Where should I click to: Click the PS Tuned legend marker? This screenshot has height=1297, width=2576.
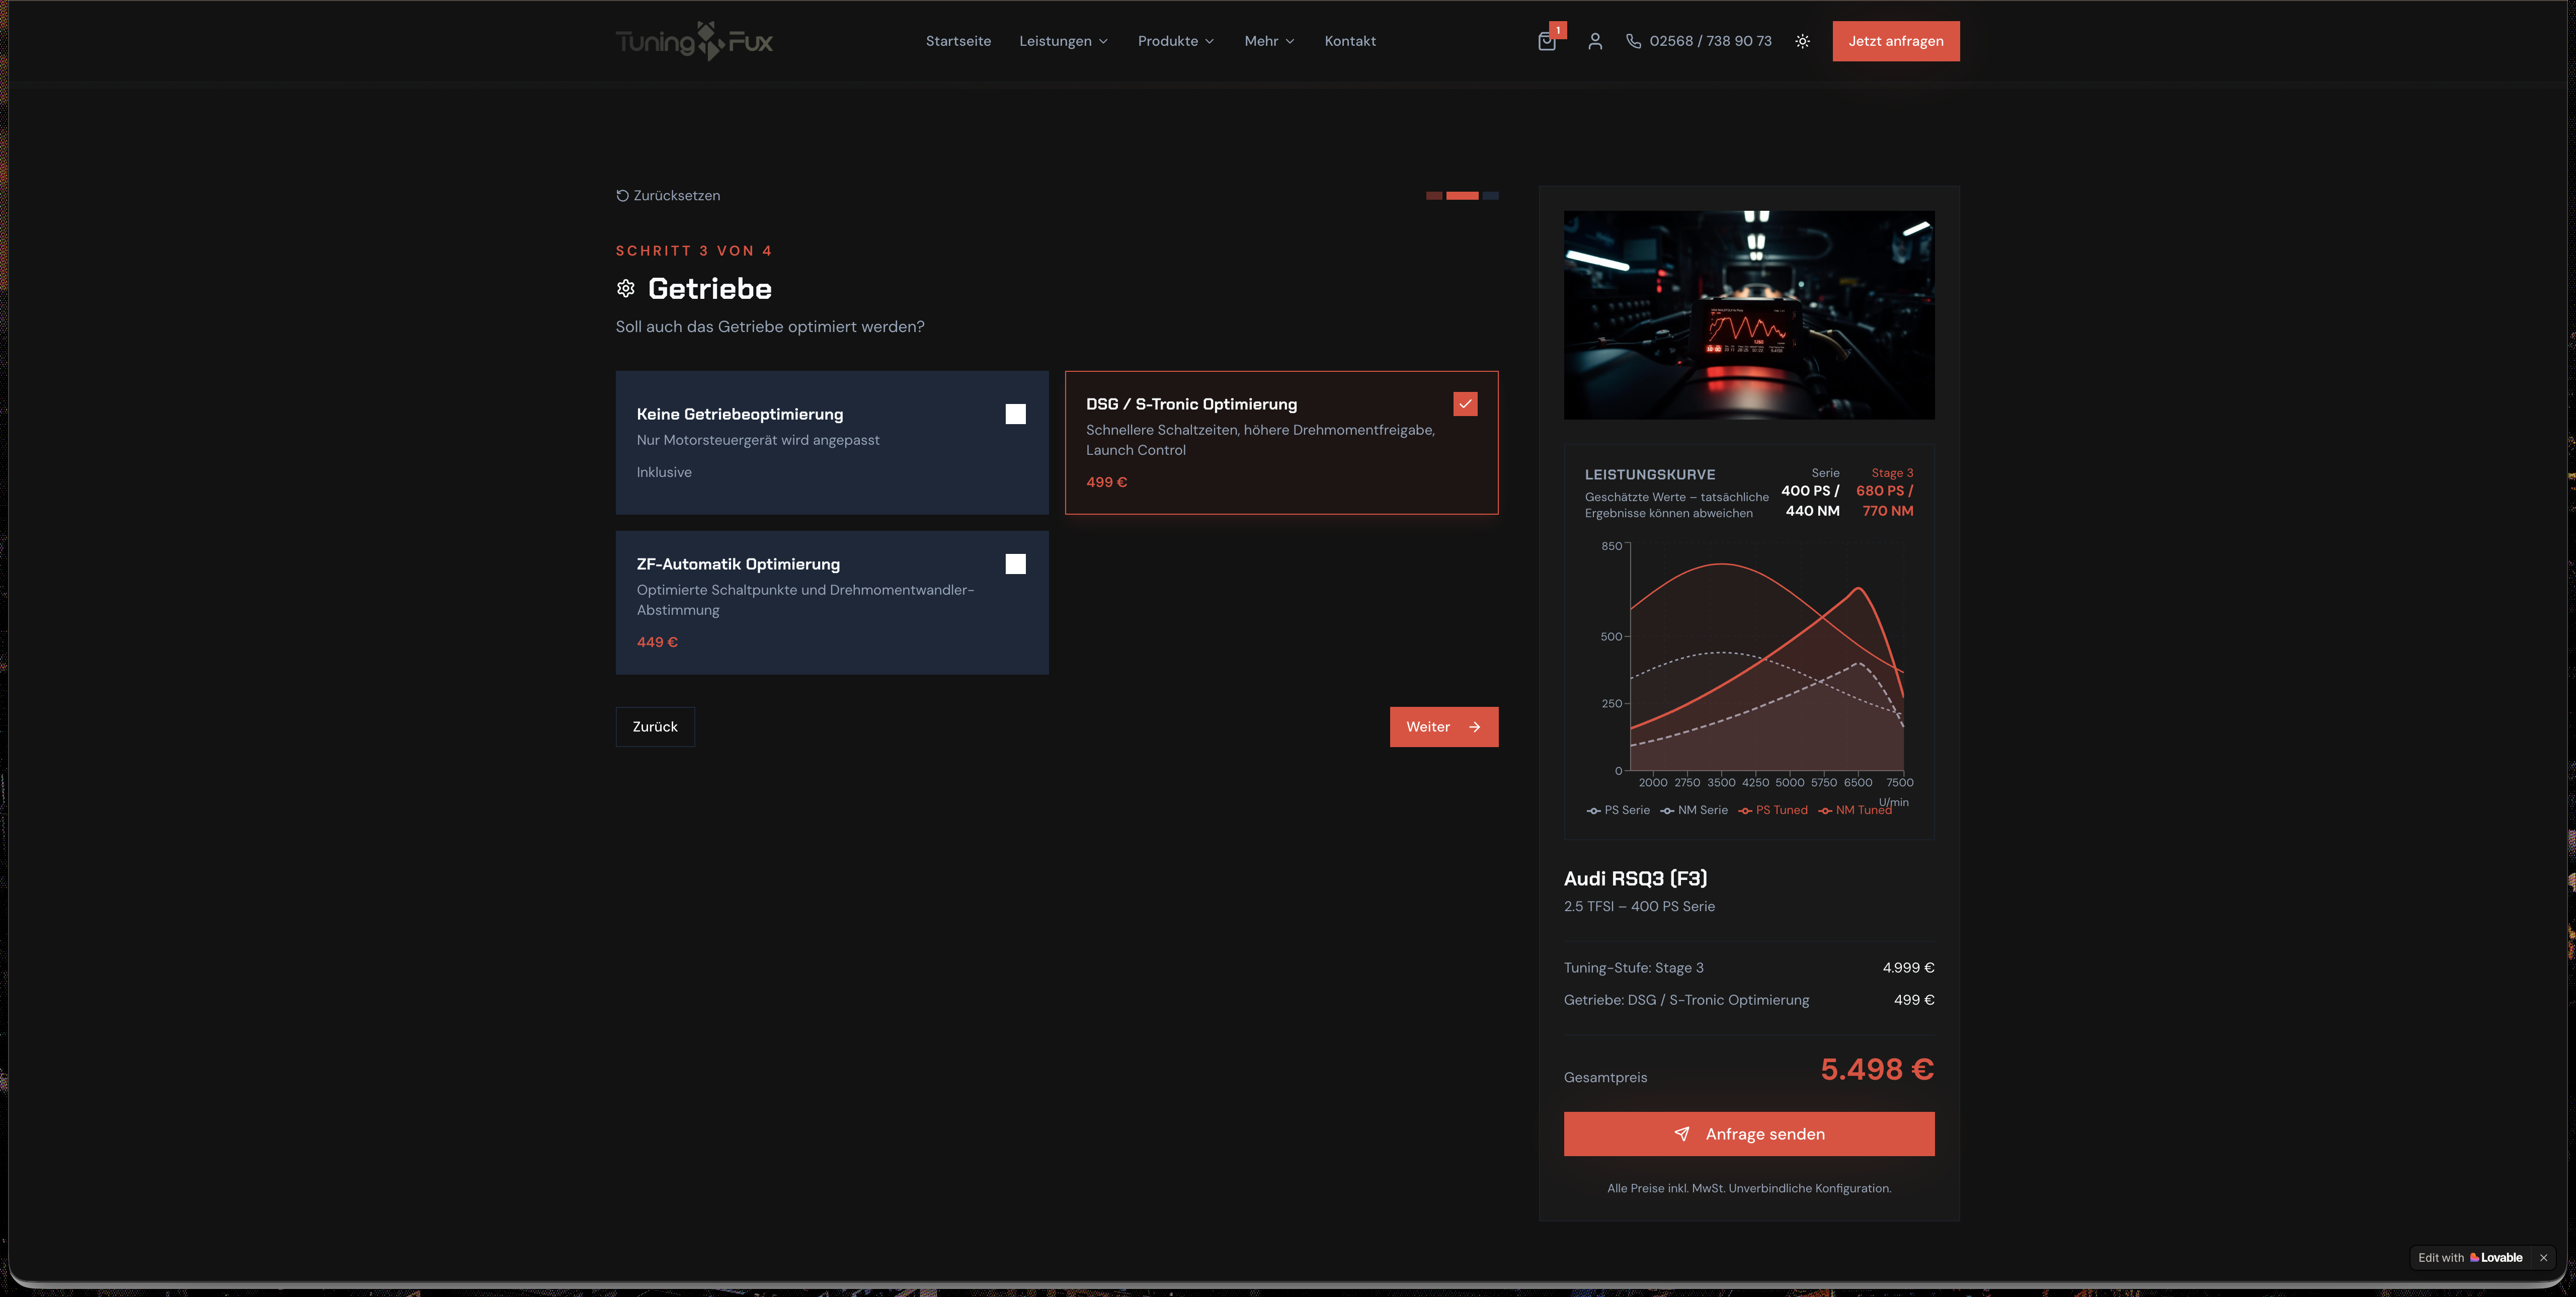[x=1745, y=811]
